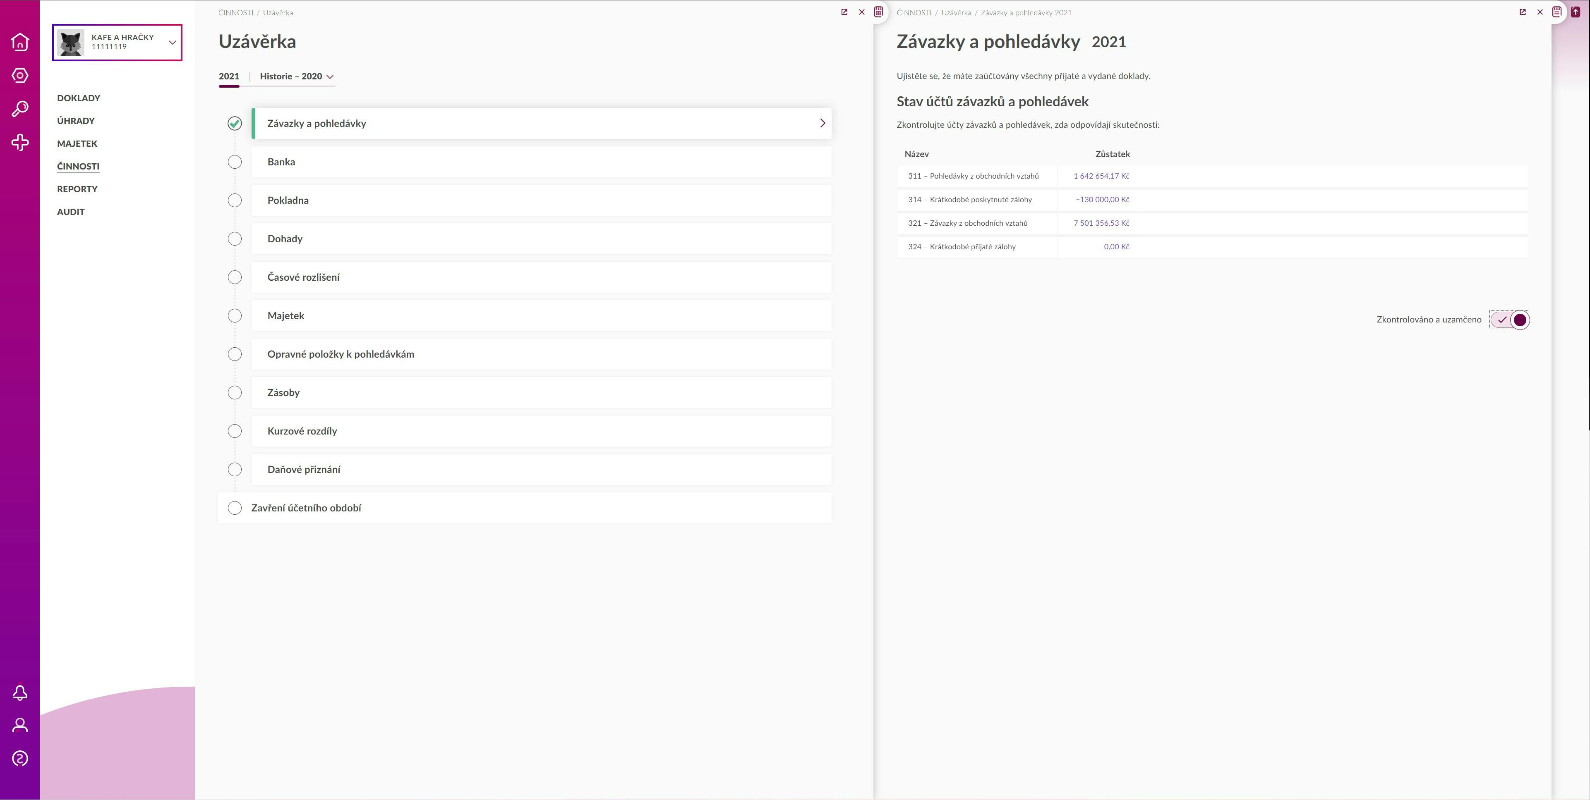This screenshot has height=800, width=1590.
Task: Close the Závazky a pohledávky 2021 panel
Action: (x=1540, y=12)
